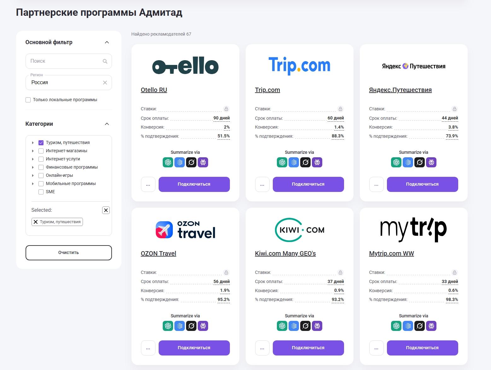Toggle Только локальные программы checkbox
This screenshot has height=370, width=491.
[x=28, y=100]
